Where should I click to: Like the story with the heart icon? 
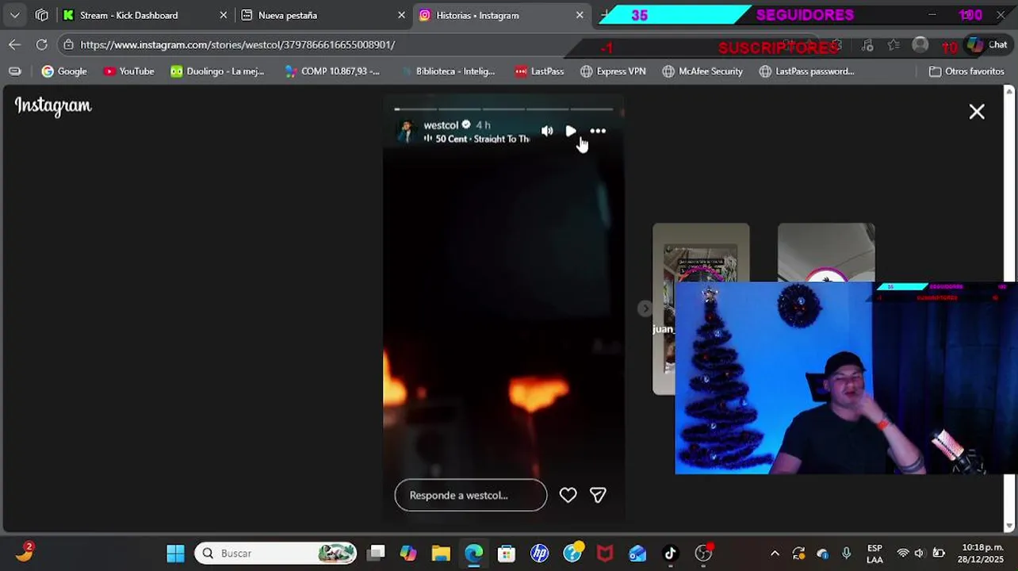pos(568,495)
